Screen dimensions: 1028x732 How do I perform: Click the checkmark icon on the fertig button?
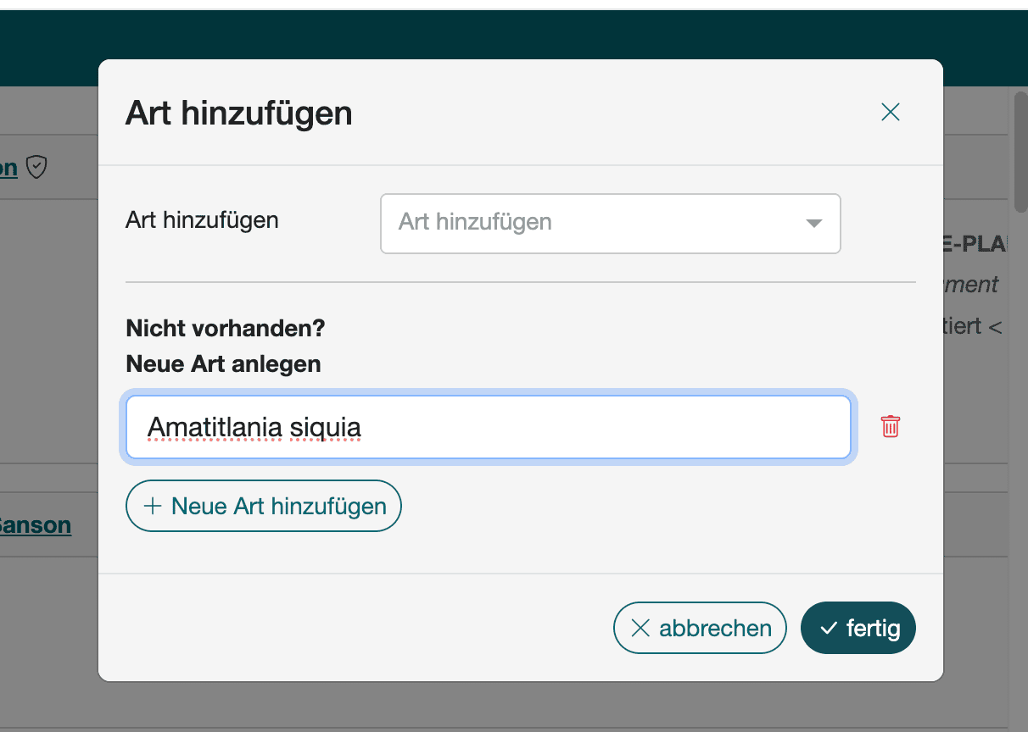(x=829, y=629)
